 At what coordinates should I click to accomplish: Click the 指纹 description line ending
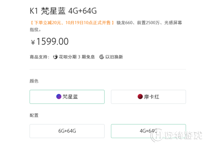pyautogui.click(x=35, y=30)
